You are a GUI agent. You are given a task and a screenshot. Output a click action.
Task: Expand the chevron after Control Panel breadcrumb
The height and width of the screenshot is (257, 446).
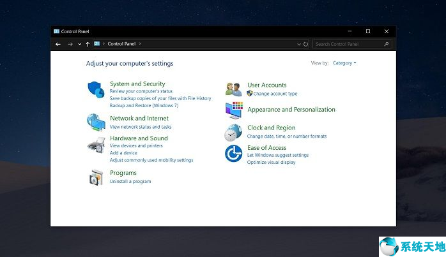pos(140,44)
